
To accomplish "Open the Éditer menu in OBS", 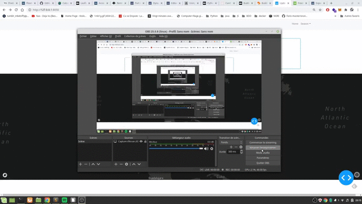I will click(93, 36).
